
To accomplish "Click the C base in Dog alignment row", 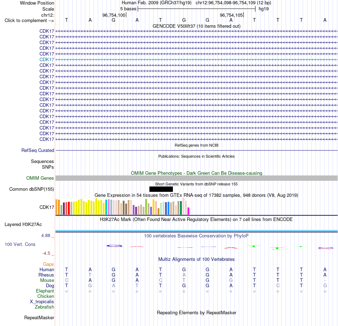I will tap(278, 285).
